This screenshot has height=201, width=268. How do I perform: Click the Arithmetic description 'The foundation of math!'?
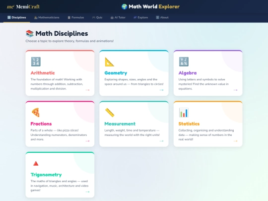(x=57, y=84)
